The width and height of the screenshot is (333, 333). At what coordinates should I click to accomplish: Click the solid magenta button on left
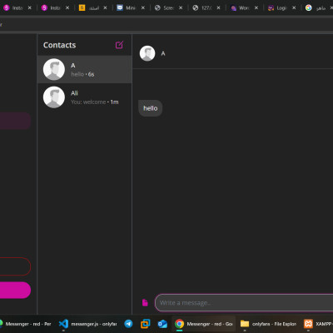[15, 290]
